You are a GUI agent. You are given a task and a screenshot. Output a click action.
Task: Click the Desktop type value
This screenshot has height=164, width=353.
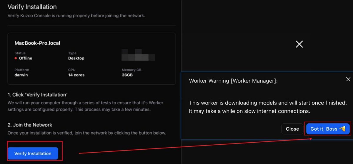[x=76, y=58]
